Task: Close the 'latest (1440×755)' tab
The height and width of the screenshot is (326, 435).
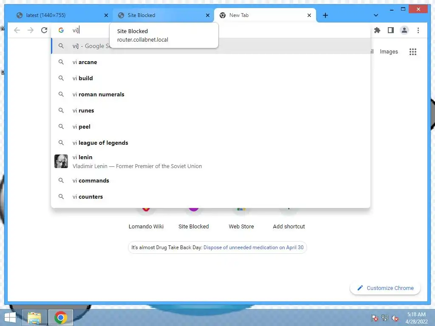Action: point(106,15)
